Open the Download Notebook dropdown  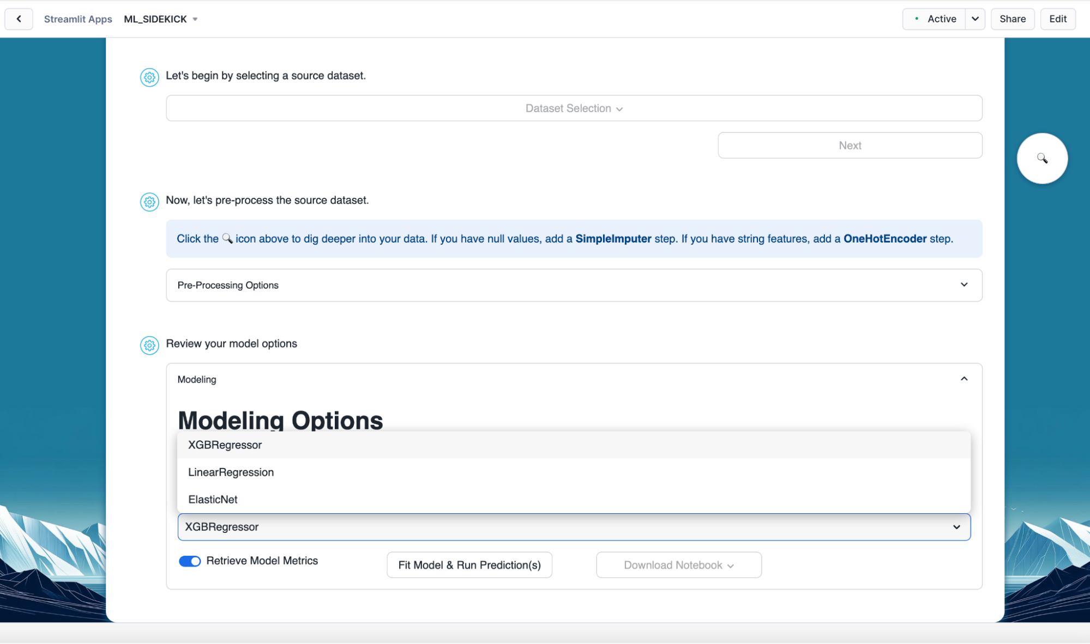click(678, 565)
